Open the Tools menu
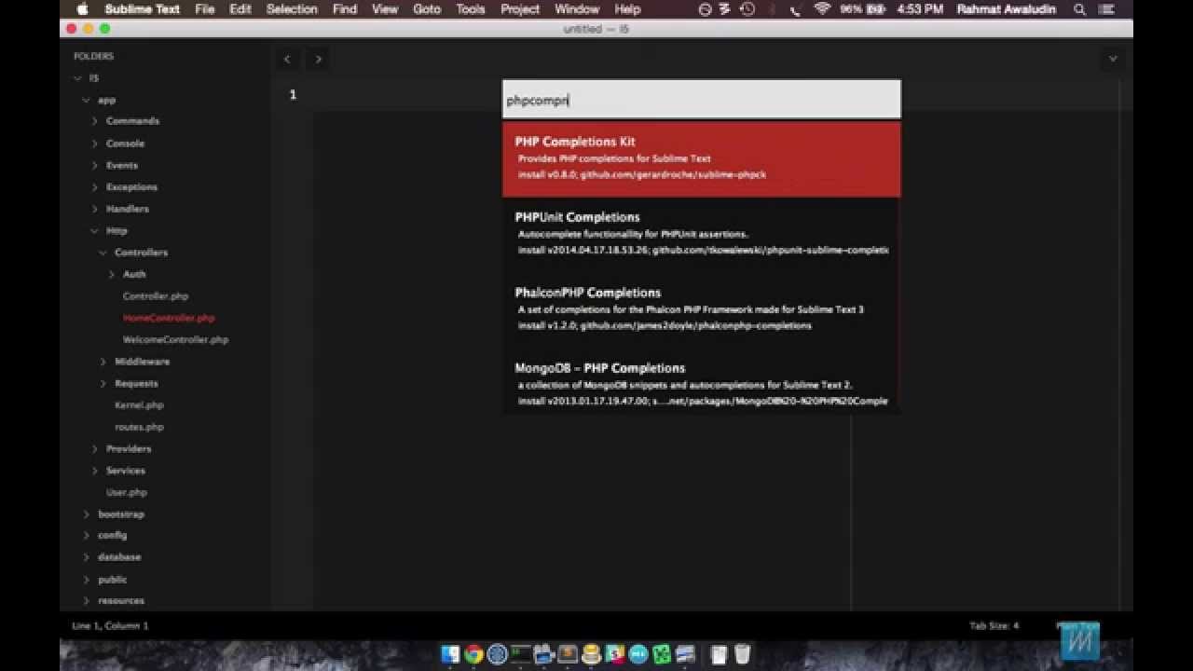 coord(471,9)
